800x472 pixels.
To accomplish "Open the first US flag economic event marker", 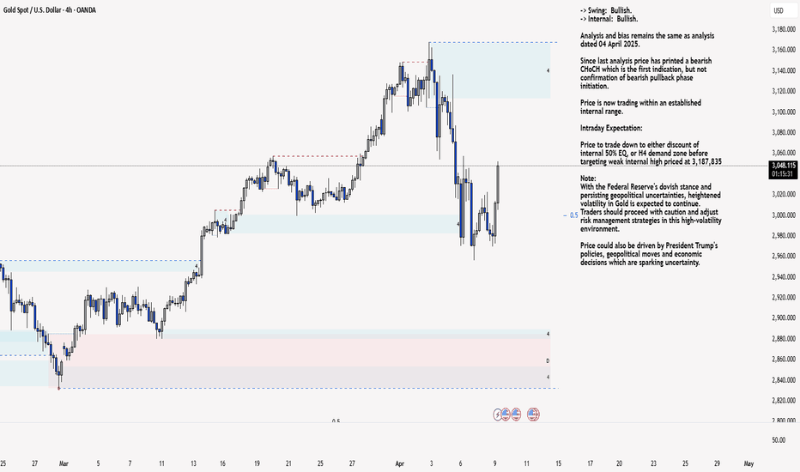I will pyautogui.click(x=506, y=414).
